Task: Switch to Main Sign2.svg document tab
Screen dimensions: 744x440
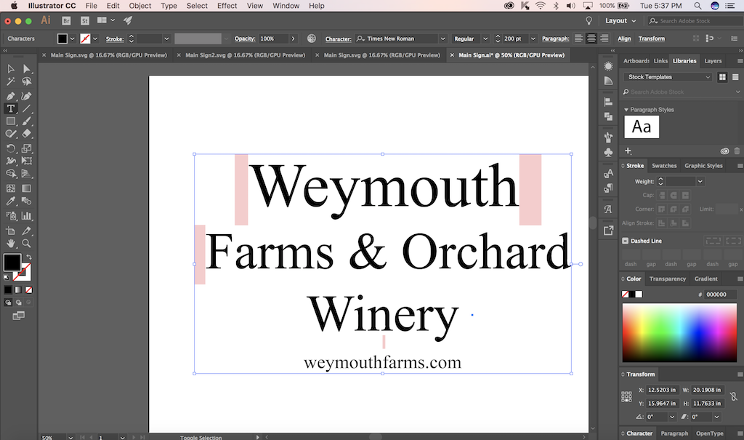Action: [x=245, y=55]
